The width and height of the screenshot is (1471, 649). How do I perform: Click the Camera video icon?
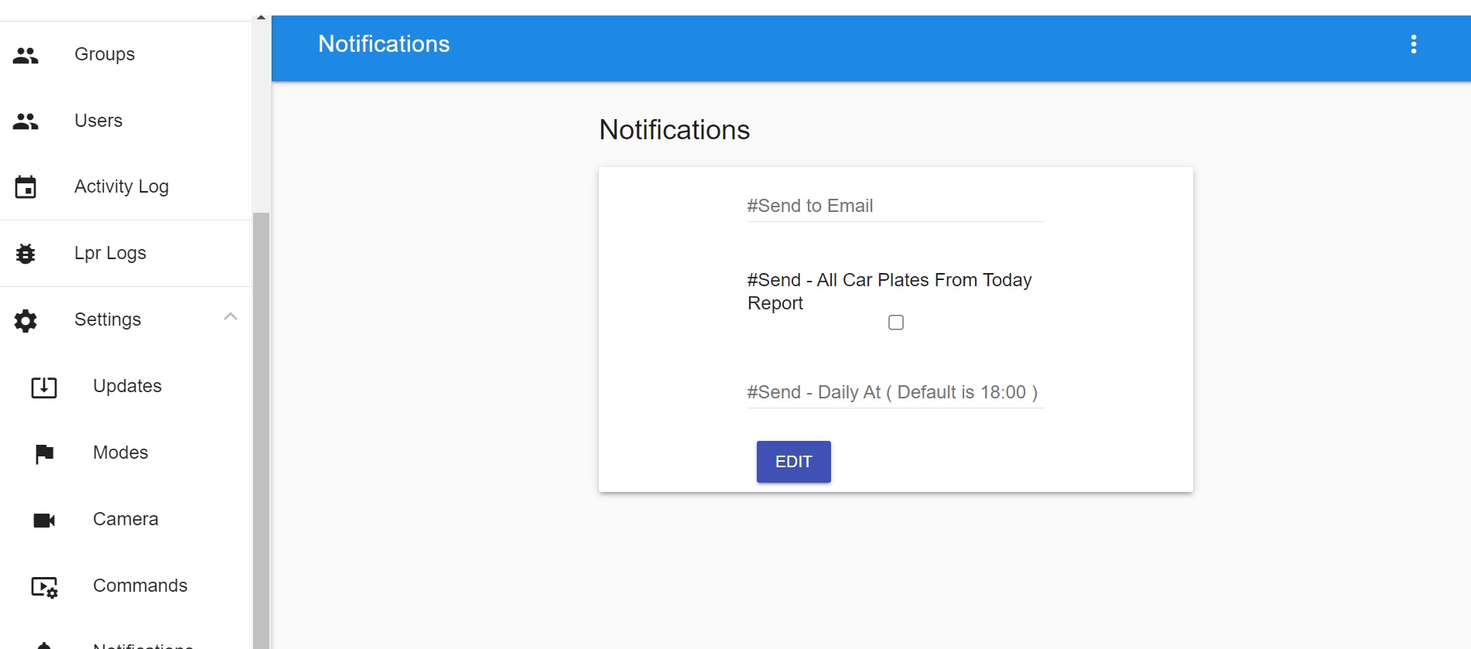44,520
